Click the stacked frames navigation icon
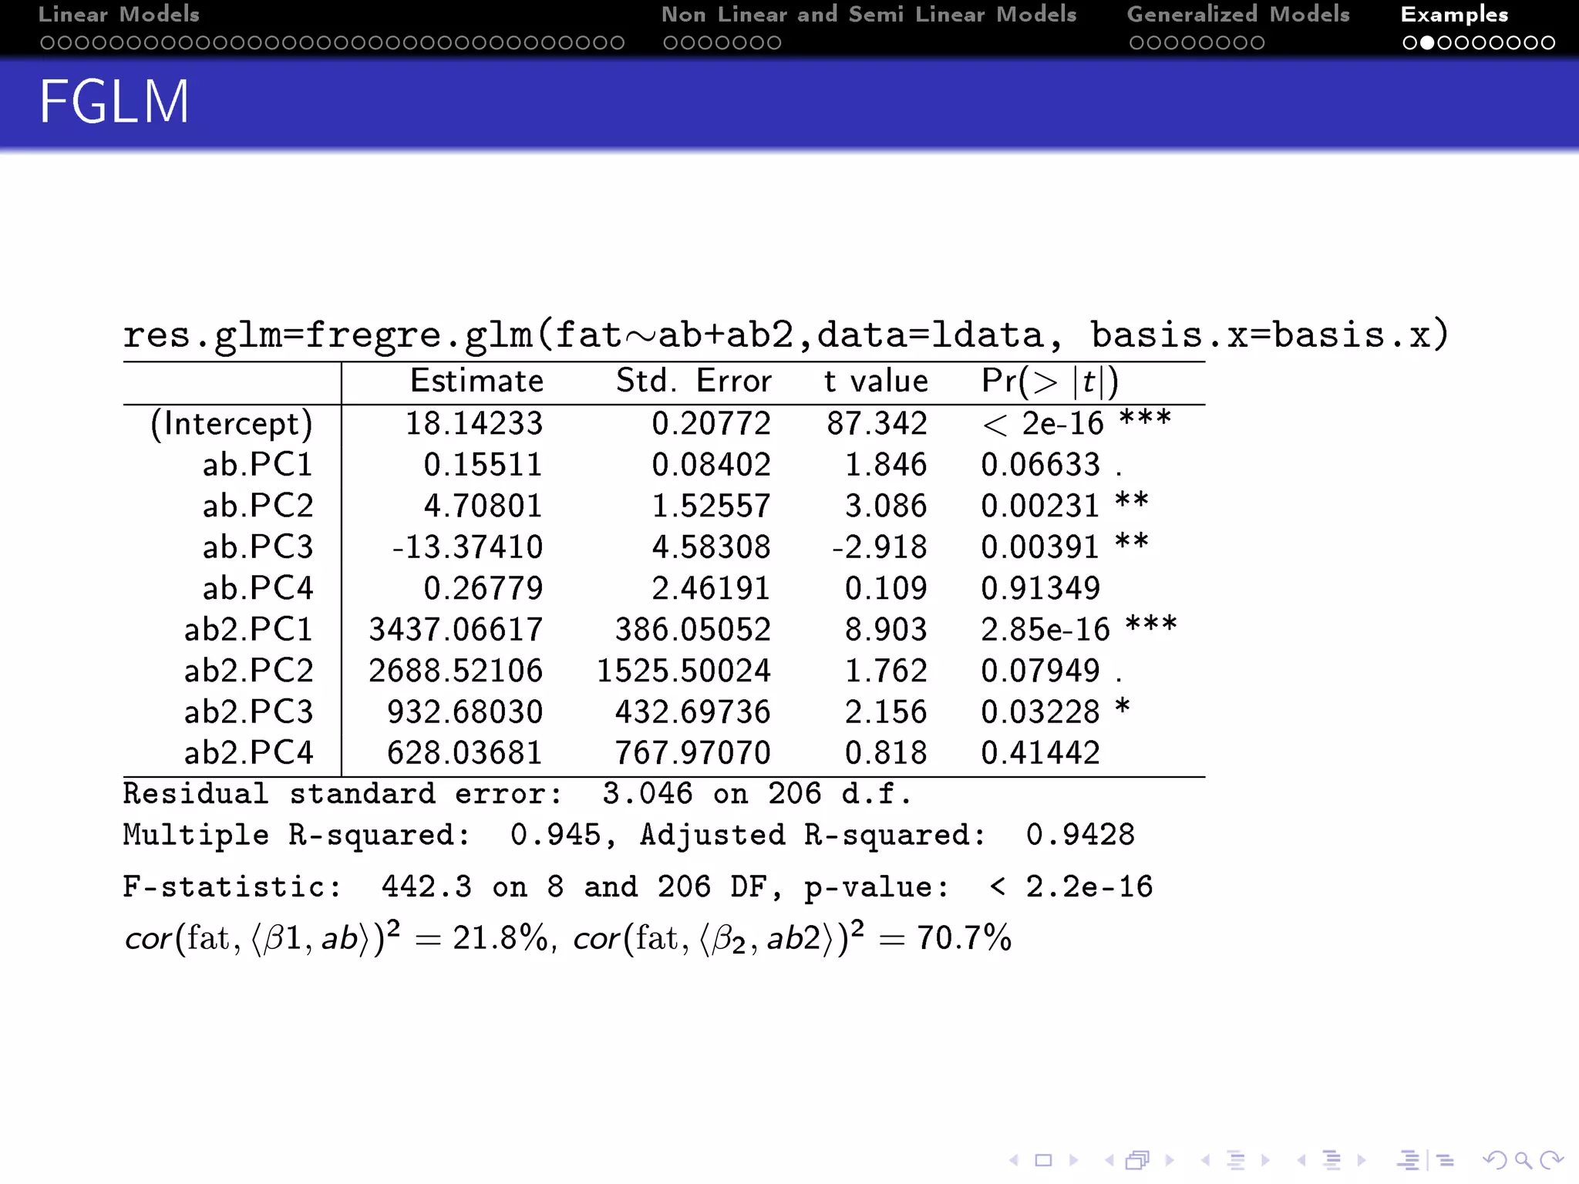Viewport: 1579px width, 1184px height. click(x=1138, y=1160)
